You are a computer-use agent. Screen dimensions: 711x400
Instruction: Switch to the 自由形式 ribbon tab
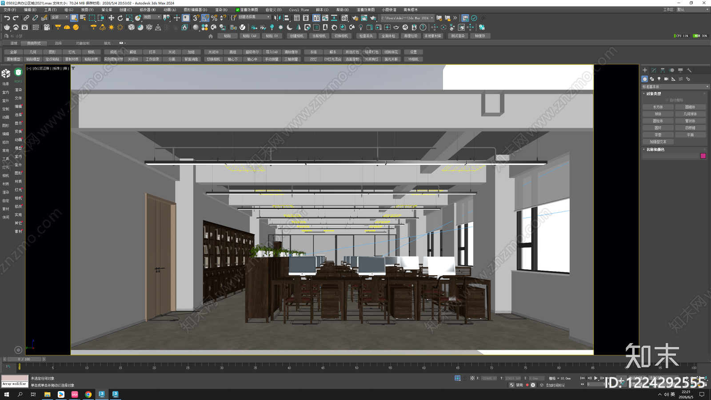[x=34, y=43]
